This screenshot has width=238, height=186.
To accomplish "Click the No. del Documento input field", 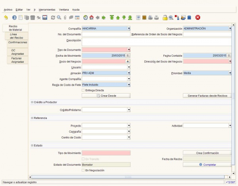I will (106, 34).
